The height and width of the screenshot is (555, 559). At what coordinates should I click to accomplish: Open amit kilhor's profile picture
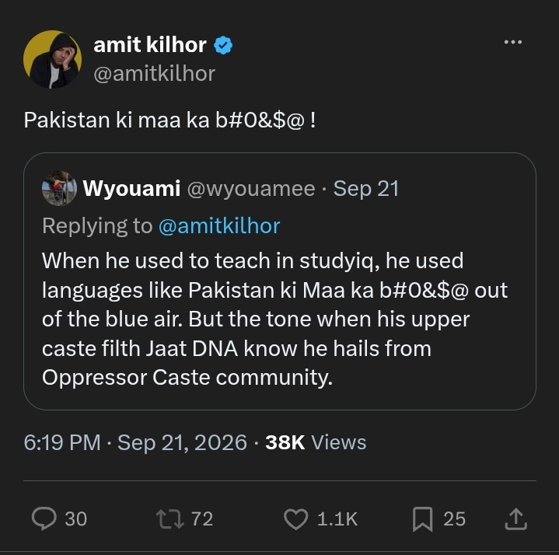point(52,59)
